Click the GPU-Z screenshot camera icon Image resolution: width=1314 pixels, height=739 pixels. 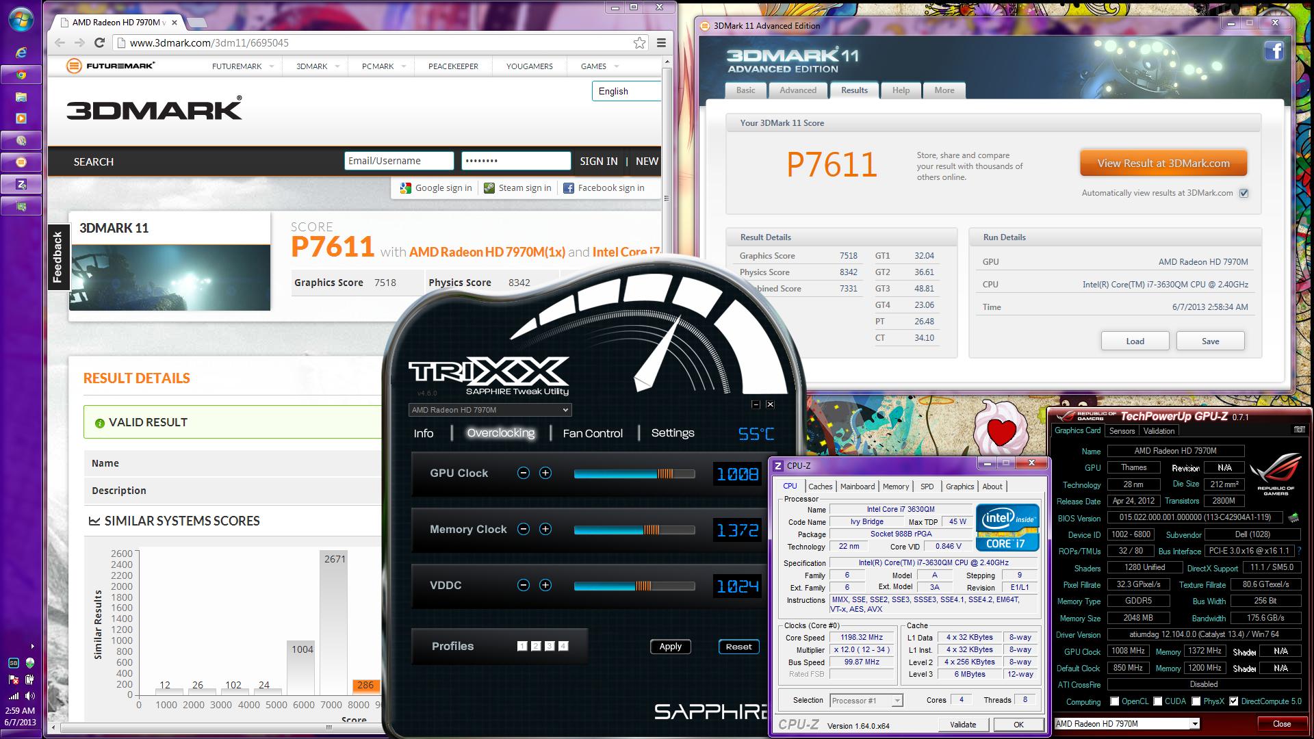1299,430
